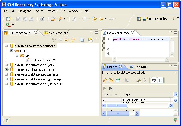Collapse the trunk folder

12,51
